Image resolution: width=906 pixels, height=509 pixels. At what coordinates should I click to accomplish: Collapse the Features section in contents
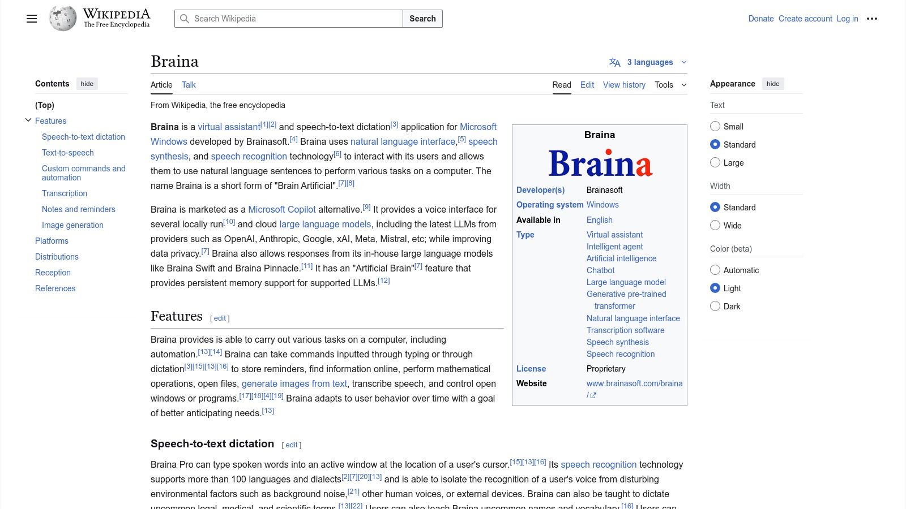pos(28,120)
